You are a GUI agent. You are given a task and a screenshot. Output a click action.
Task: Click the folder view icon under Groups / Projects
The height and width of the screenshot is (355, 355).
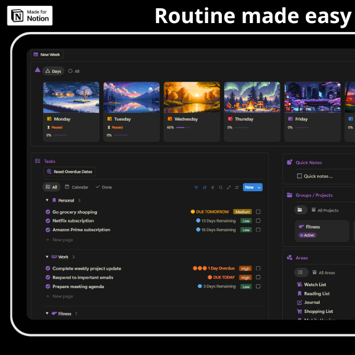pyautogui.click(x=300, y=210)
